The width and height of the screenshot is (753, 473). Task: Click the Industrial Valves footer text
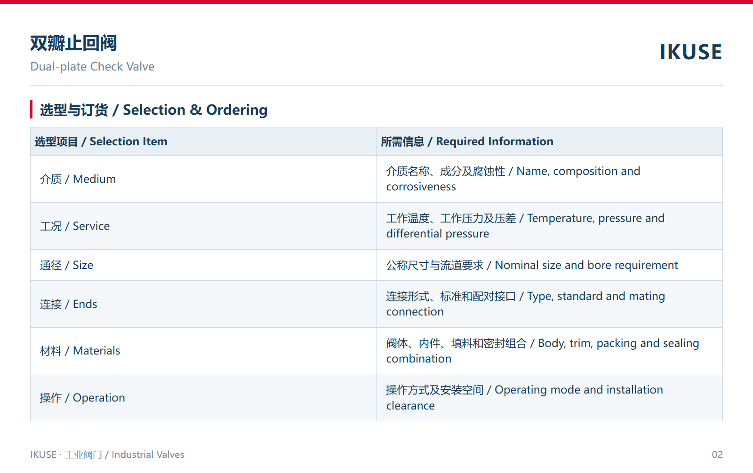click(148, 455)
